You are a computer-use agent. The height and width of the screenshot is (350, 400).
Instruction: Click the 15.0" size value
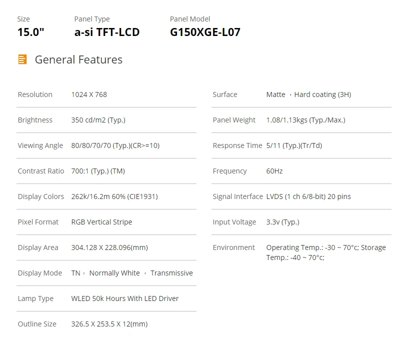pyautogui.click(x=31, y=32)
